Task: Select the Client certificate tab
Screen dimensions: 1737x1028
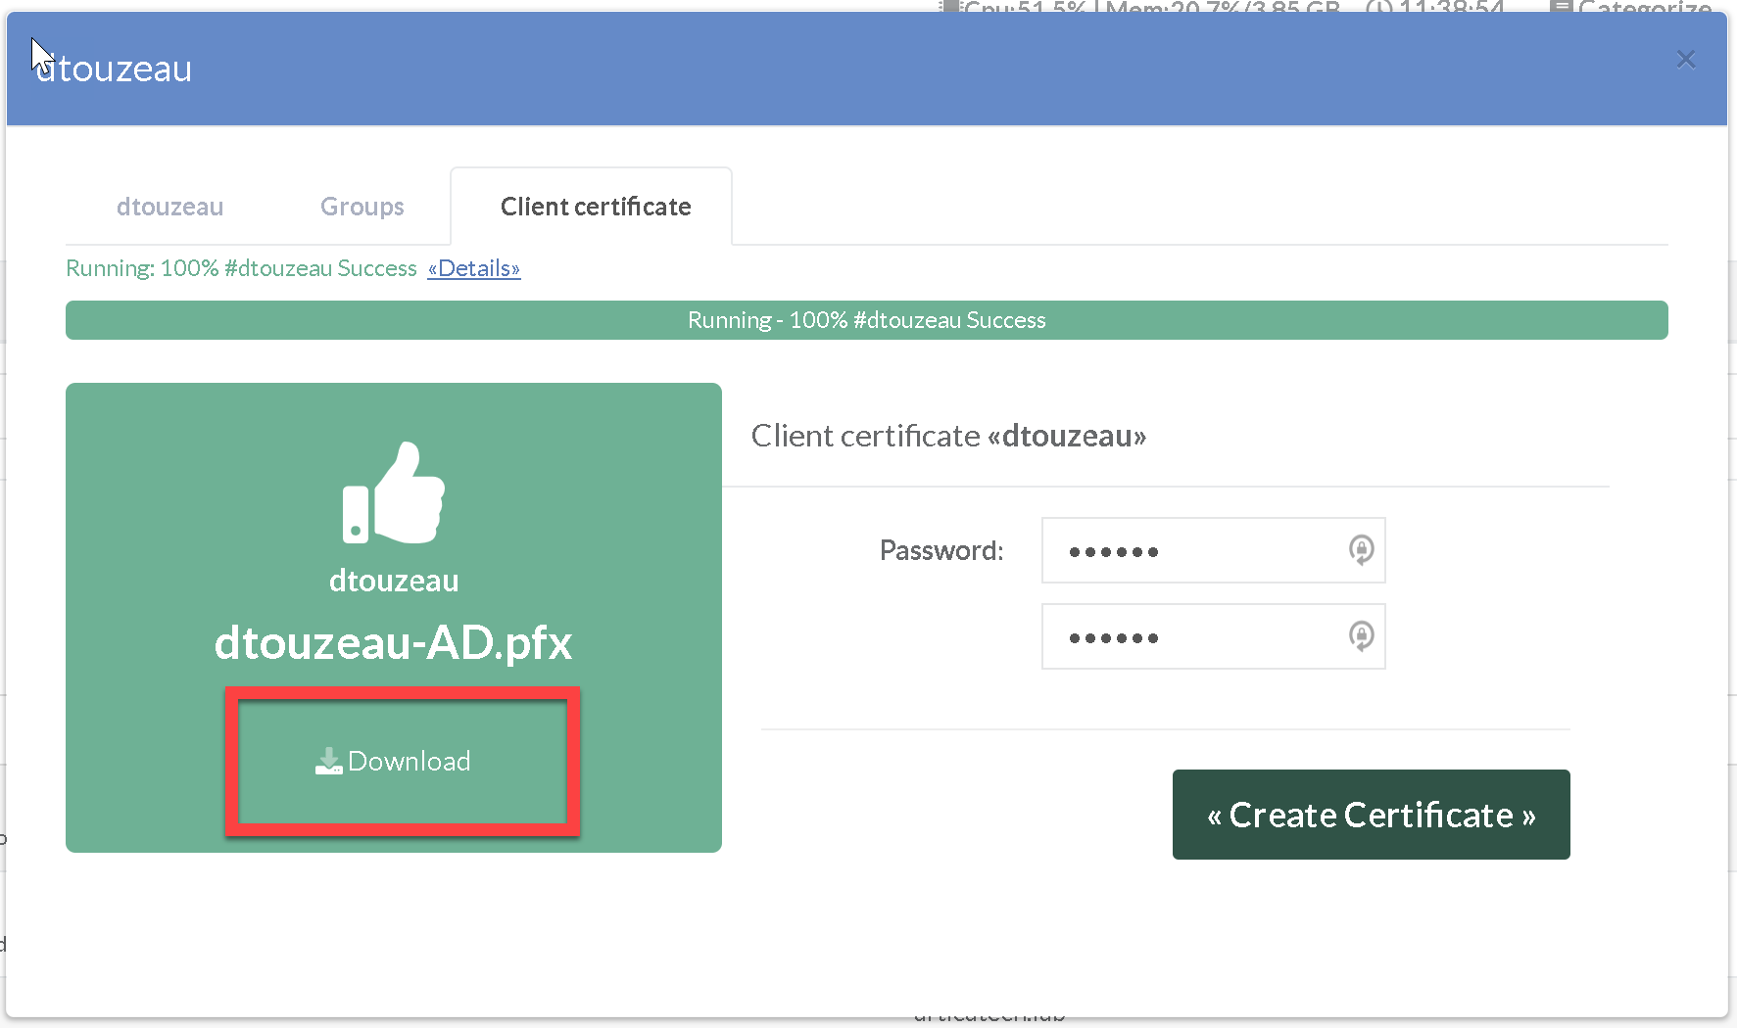Action: [595, 207]
